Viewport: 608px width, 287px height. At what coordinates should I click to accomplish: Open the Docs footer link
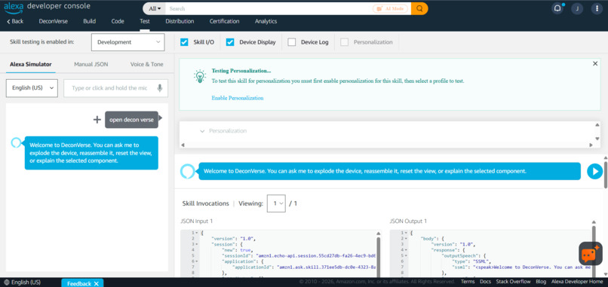485,282
